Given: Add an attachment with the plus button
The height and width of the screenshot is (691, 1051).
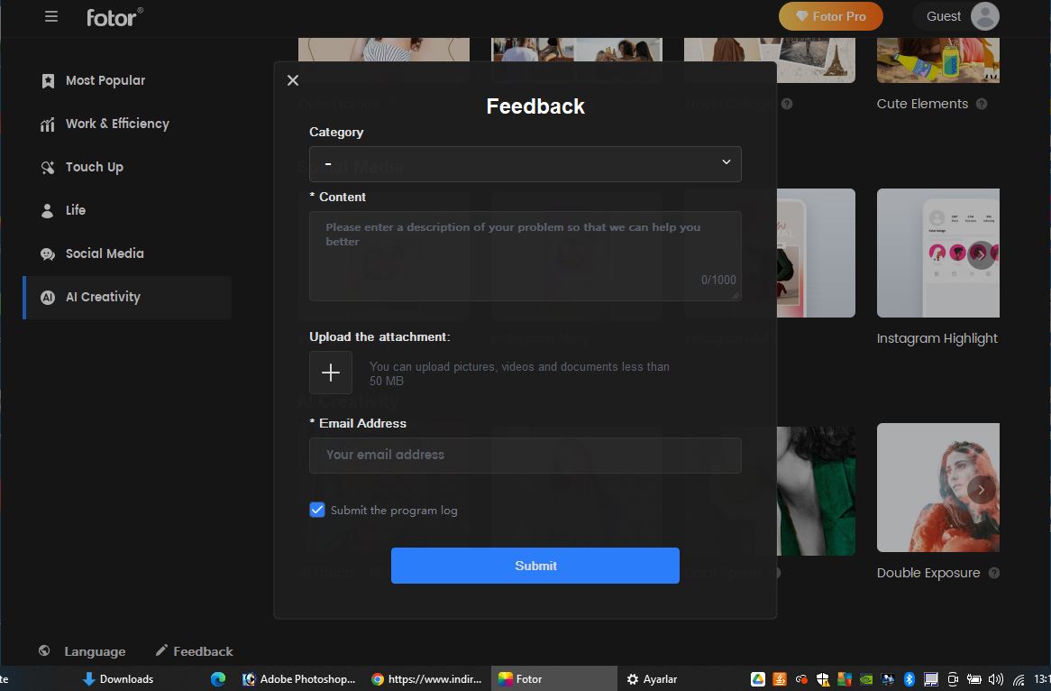Looking at the screenshot, I should tap(331, 373).
